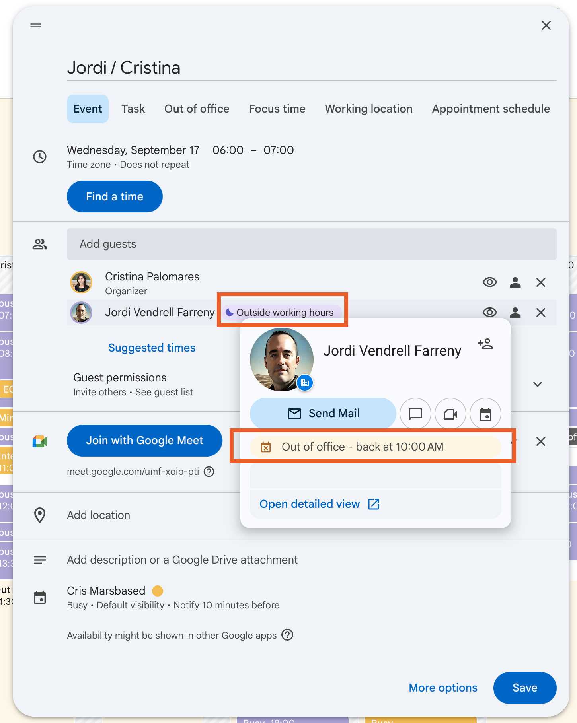Select the Event tab
The height and width of the screenshot is (723, 577).
click(88, 109)
